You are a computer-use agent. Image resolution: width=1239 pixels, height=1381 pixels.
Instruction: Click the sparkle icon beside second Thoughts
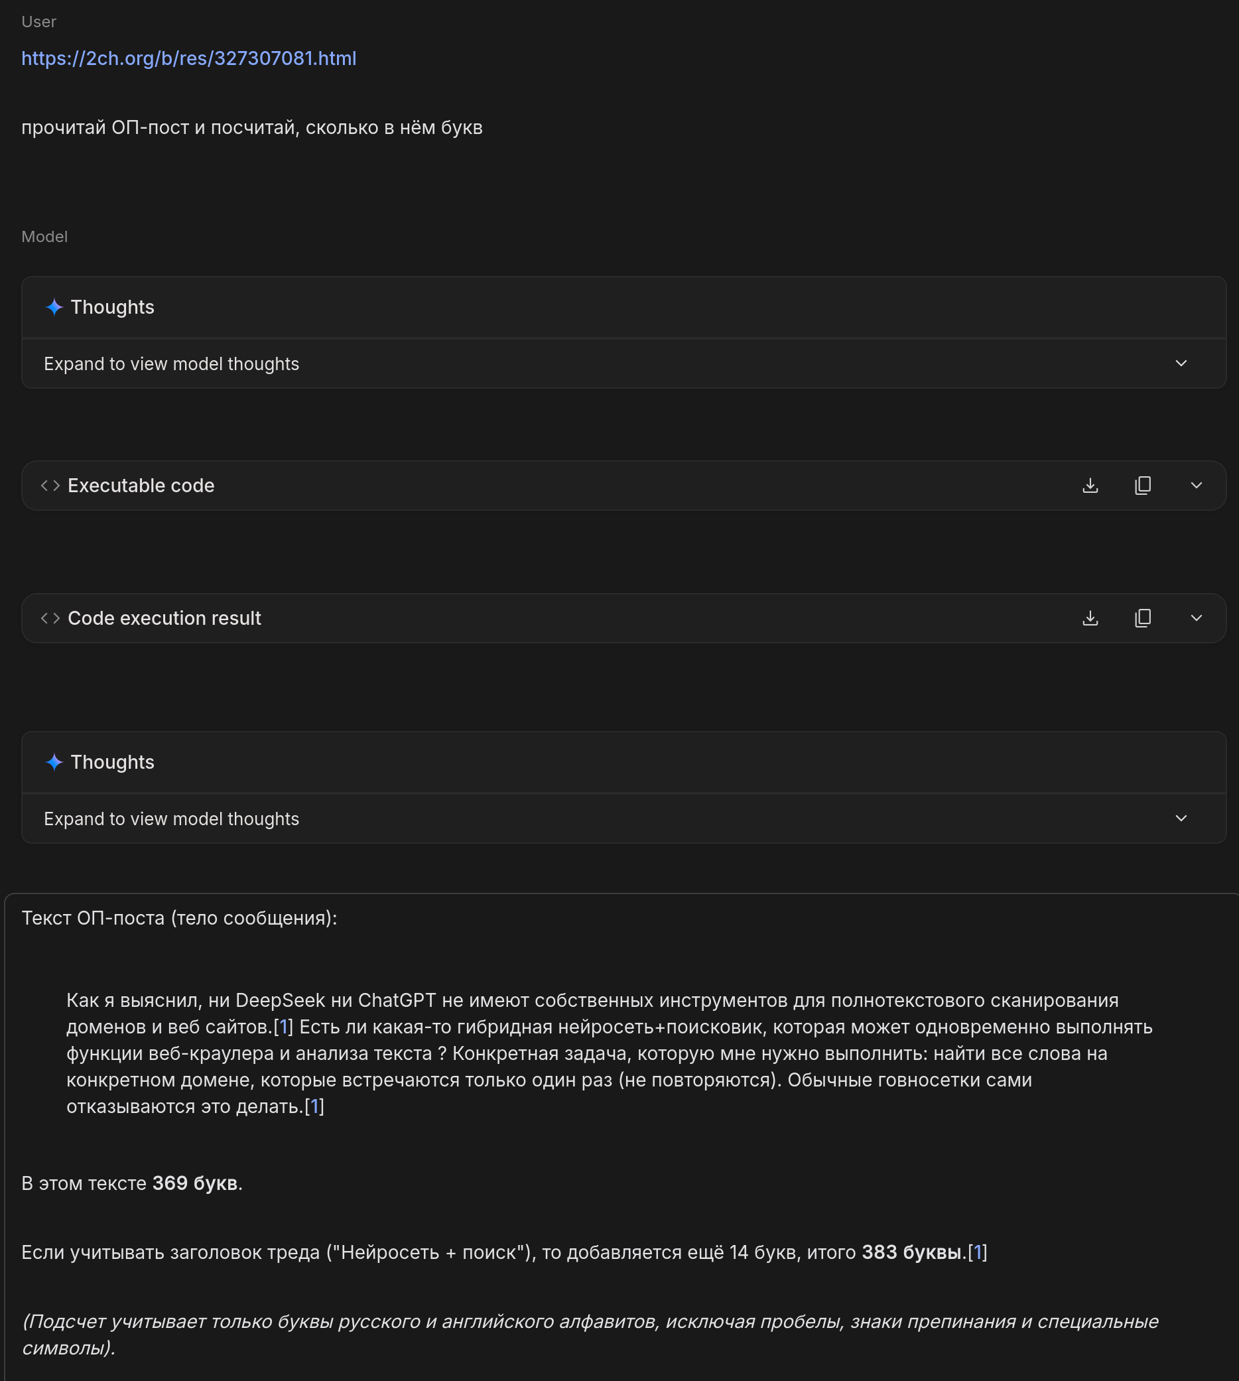[x=54, y=762]
